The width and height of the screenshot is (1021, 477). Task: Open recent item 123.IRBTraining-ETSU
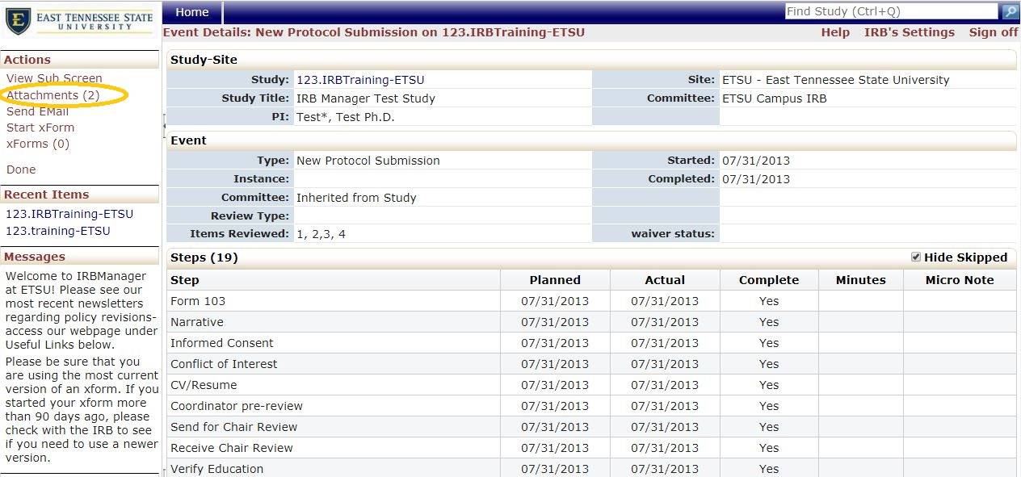(x=69, y=214)
